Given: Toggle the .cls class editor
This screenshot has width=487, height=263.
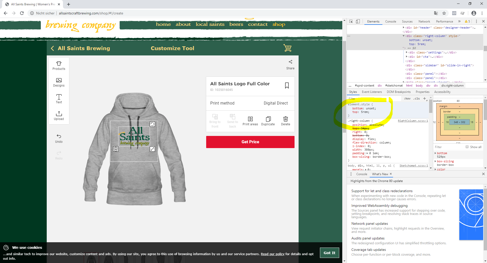Looking at the screenshot, I should (416, 98).
